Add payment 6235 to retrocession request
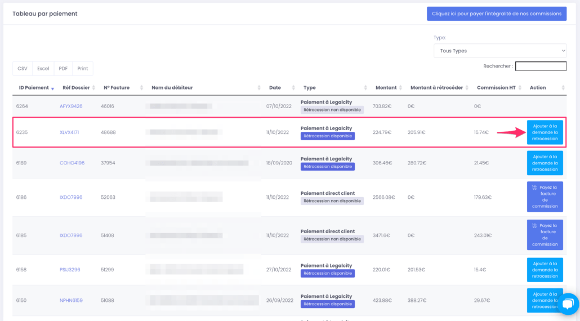This screenshot has width=580, height=321. click(x=545, y=132)
